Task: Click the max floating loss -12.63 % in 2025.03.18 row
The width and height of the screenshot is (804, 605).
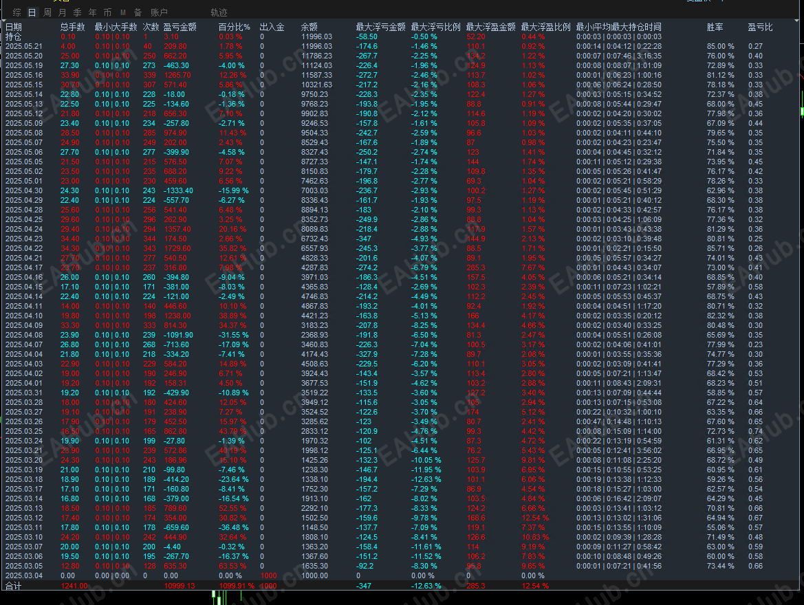Action: (426, 479)
